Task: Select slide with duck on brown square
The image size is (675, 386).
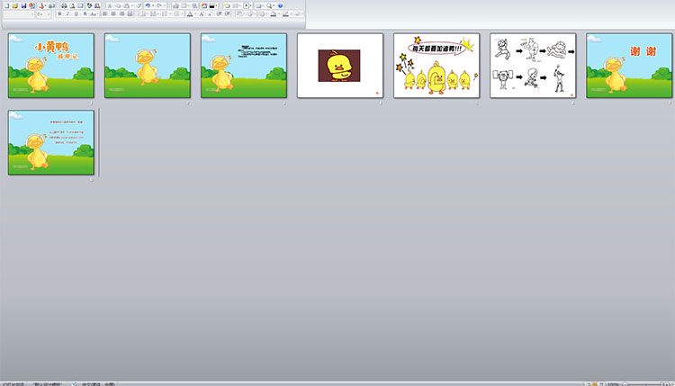Action: 340,66
